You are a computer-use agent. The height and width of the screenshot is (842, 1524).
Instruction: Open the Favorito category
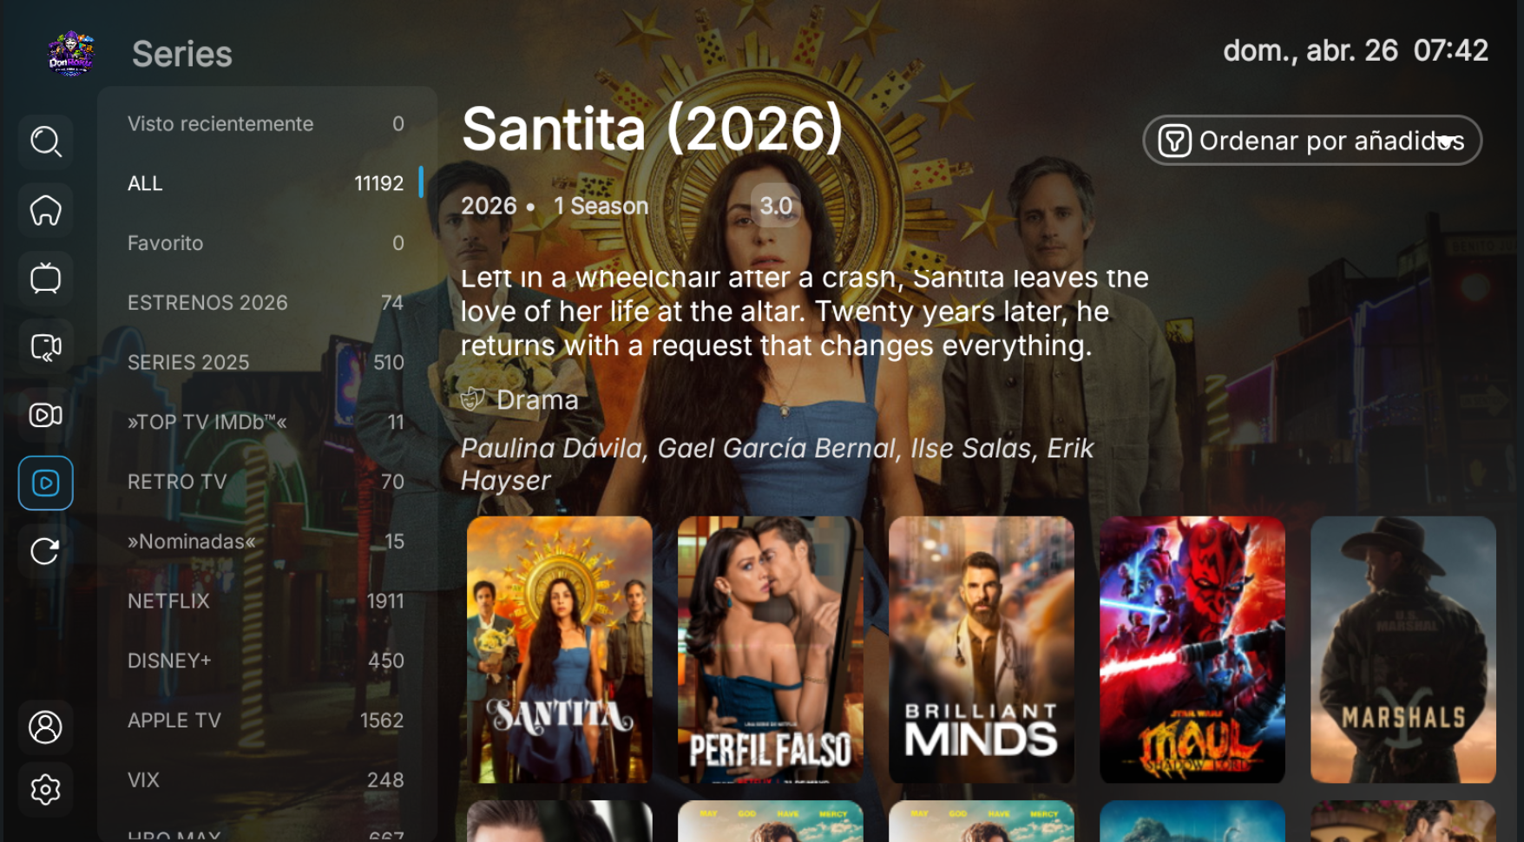coord(266,243)
